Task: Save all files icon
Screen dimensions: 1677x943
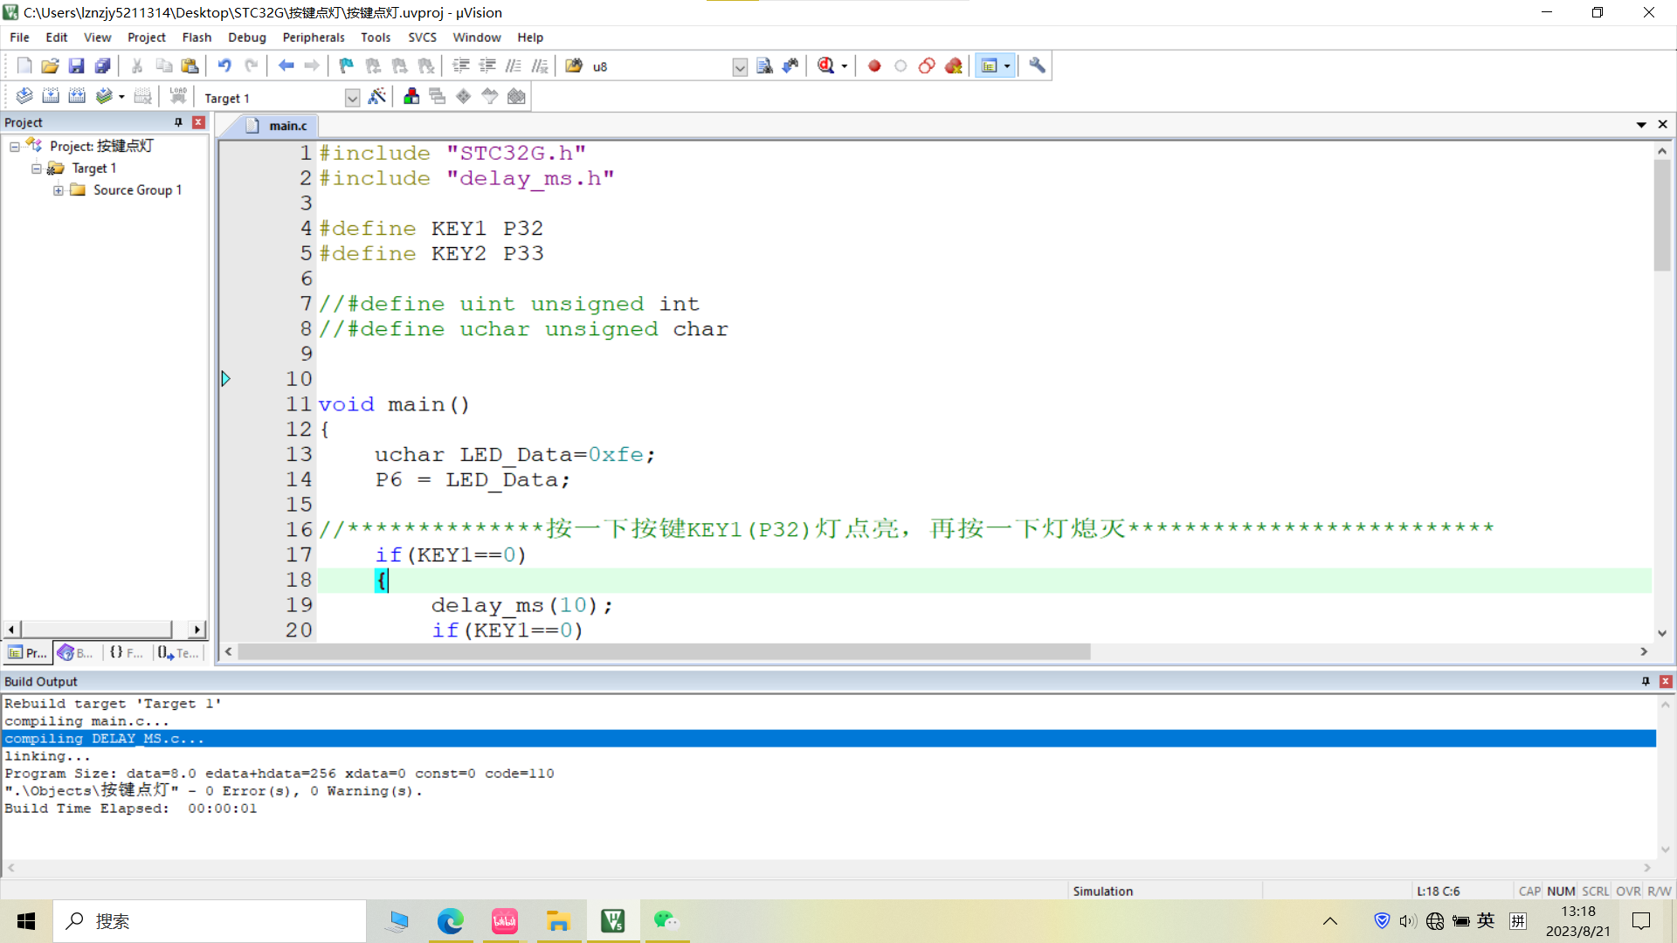Action: click(103, 65)
